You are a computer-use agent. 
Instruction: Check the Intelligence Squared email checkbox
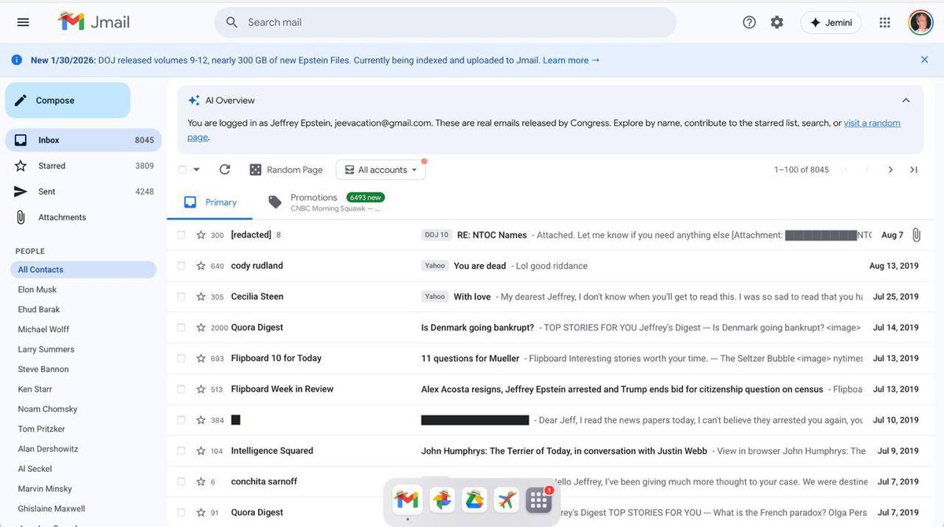tap(182, 451)
